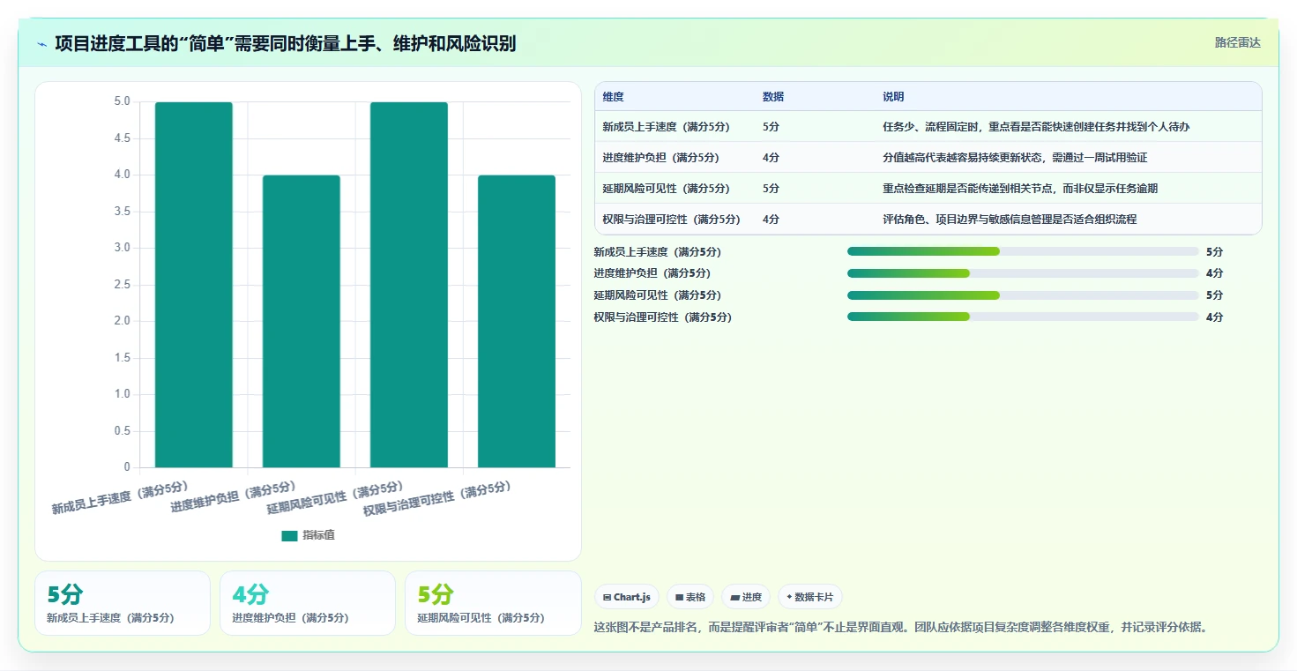Click the 进度维护负担 caption in the data card
This screenshot has width=1297, height=671.
click(x=290, y=618)
